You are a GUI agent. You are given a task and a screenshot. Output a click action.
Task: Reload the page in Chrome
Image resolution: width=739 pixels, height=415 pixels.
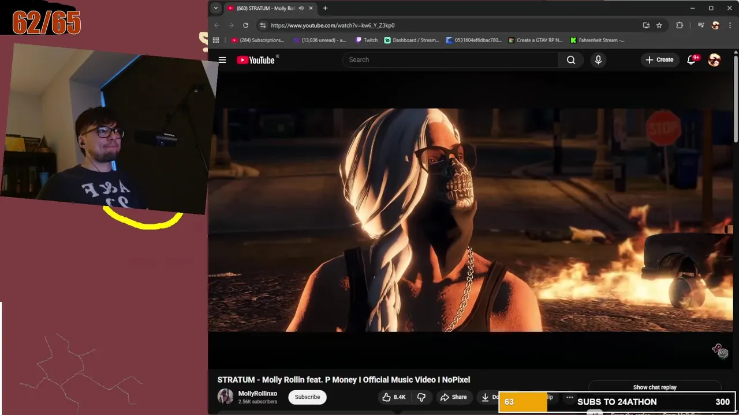pos(245,25)
